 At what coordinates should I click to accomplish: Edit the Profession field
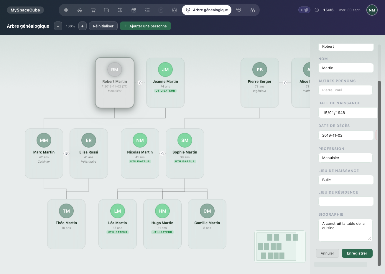(345, 158)
